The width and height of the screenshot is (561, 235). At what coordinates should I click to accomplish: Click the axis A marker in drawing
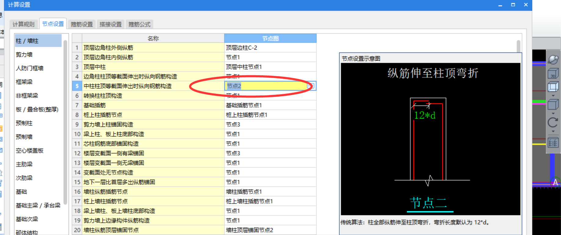(556, 183)
